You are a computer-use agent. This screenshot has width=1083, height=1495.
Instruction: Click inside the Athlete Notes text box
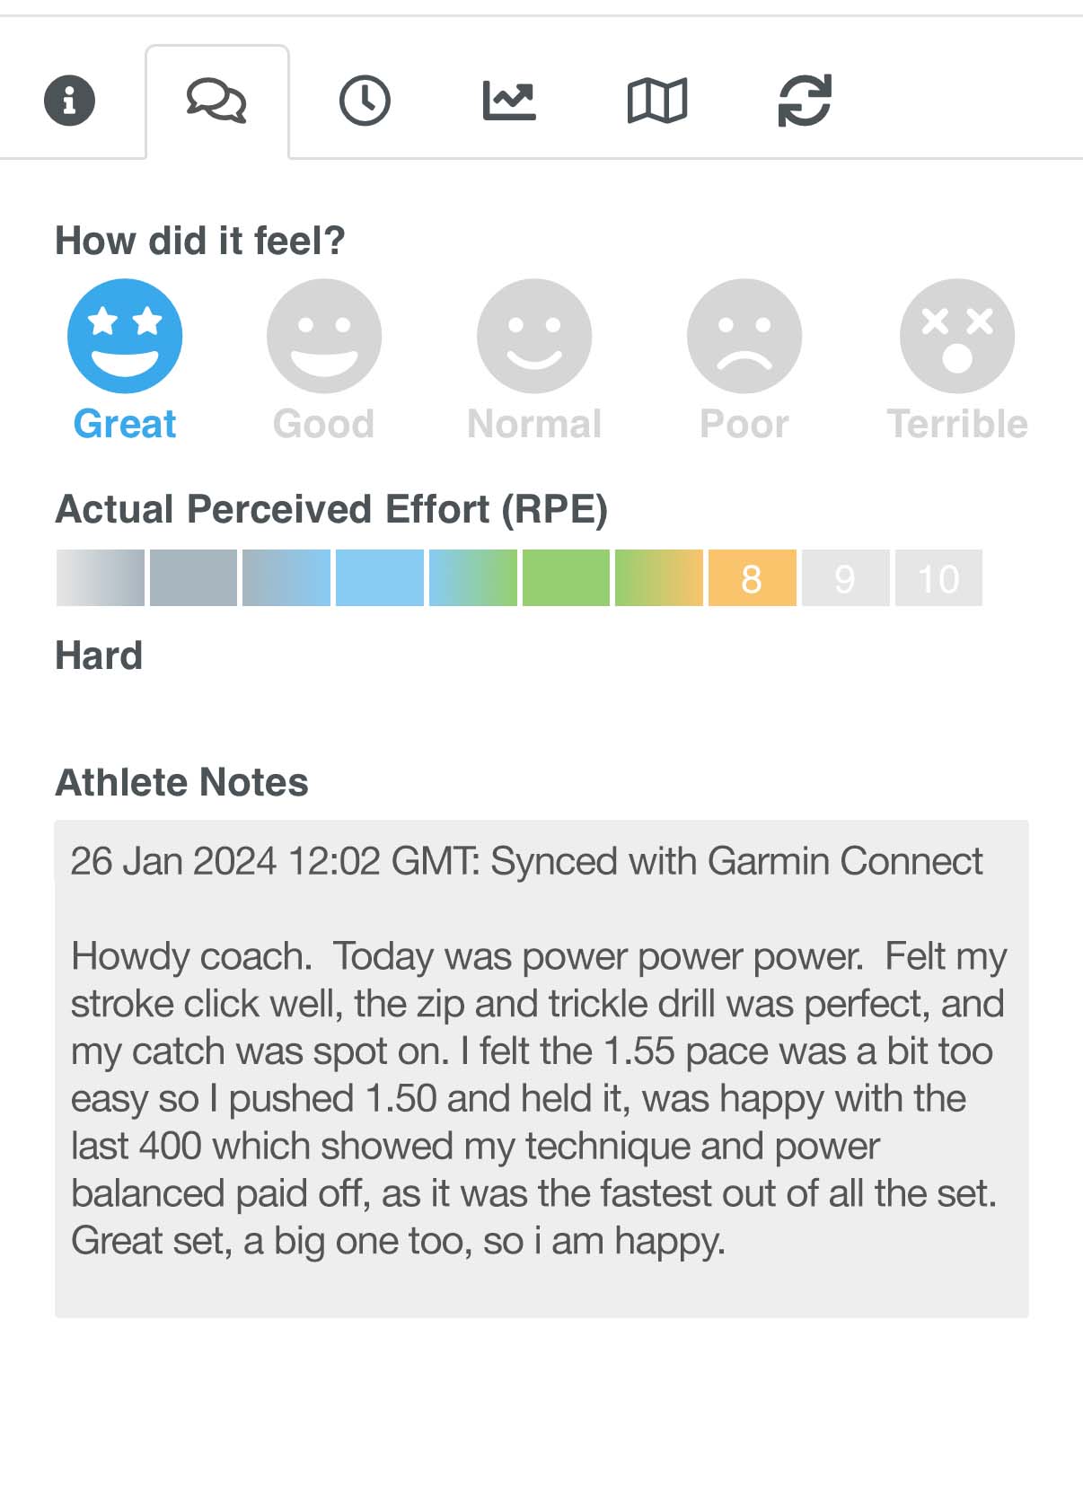point(541,1068)
